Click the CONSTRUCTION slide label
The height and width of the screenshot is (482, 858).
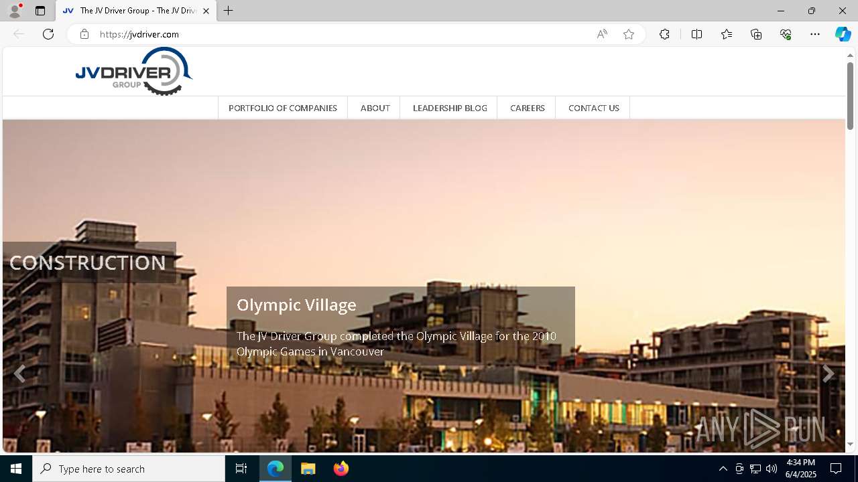point(88,262)
